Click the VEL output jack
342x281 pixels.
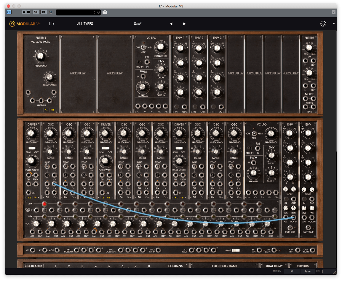point(33,250)
